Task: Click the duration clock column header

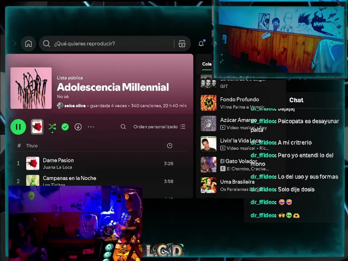Action: [170, 146]
